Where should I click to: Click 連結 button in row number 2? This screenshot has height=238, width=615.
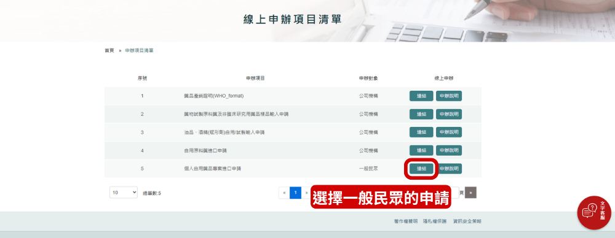[421, 114]
